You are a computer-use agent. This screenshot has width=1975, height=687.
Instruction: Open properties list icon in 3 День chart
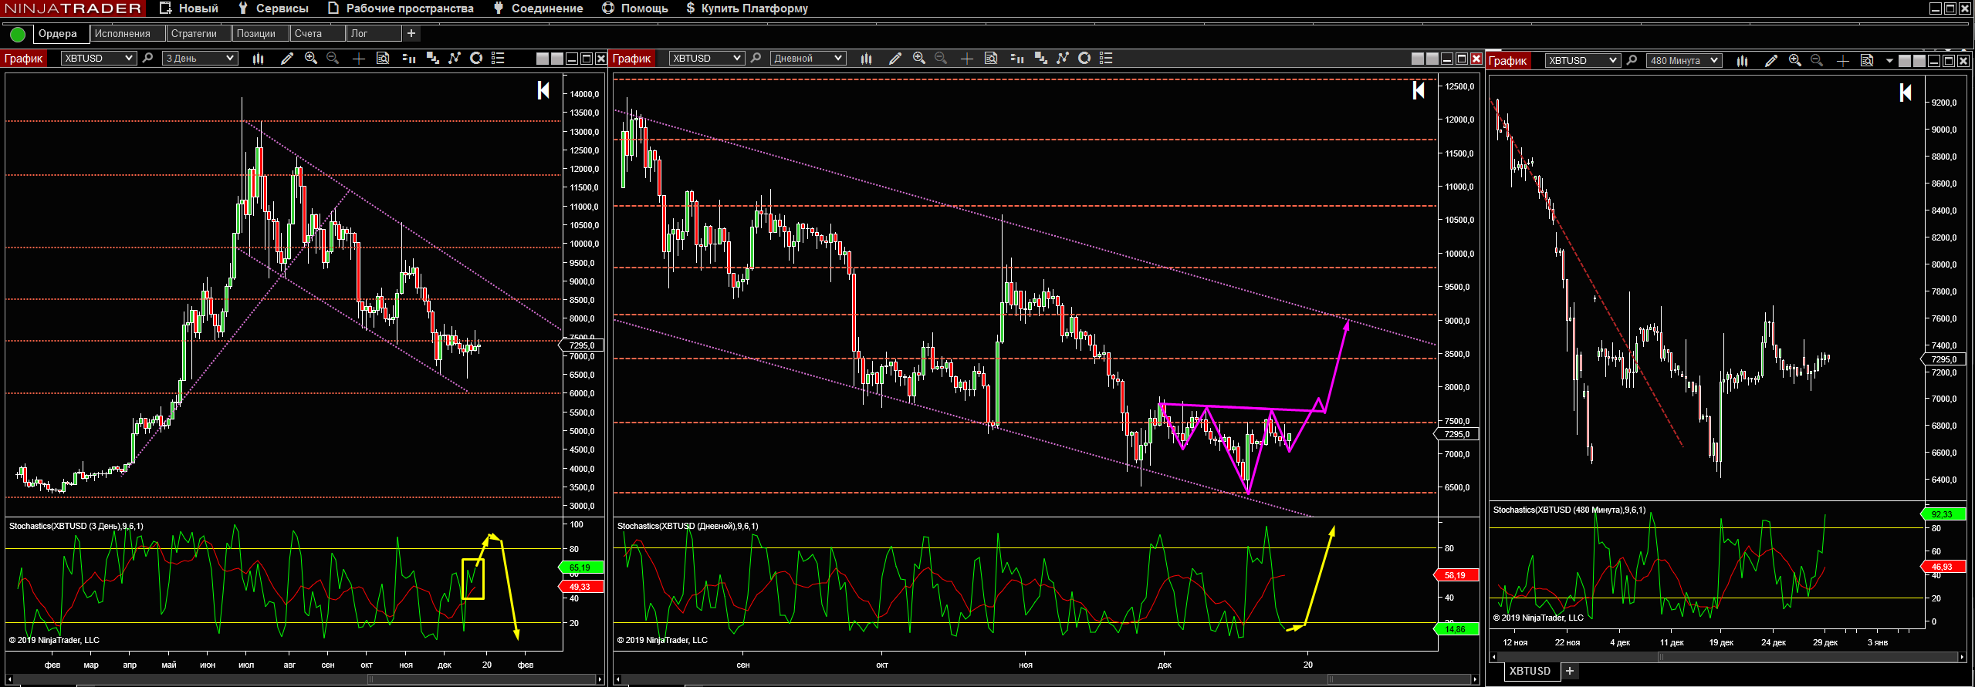[498, 59]
